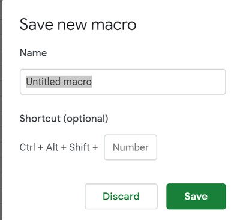Click the 'Shortcut (optional)' label
The image size is (240, 220).
click(x=64, y=119)
